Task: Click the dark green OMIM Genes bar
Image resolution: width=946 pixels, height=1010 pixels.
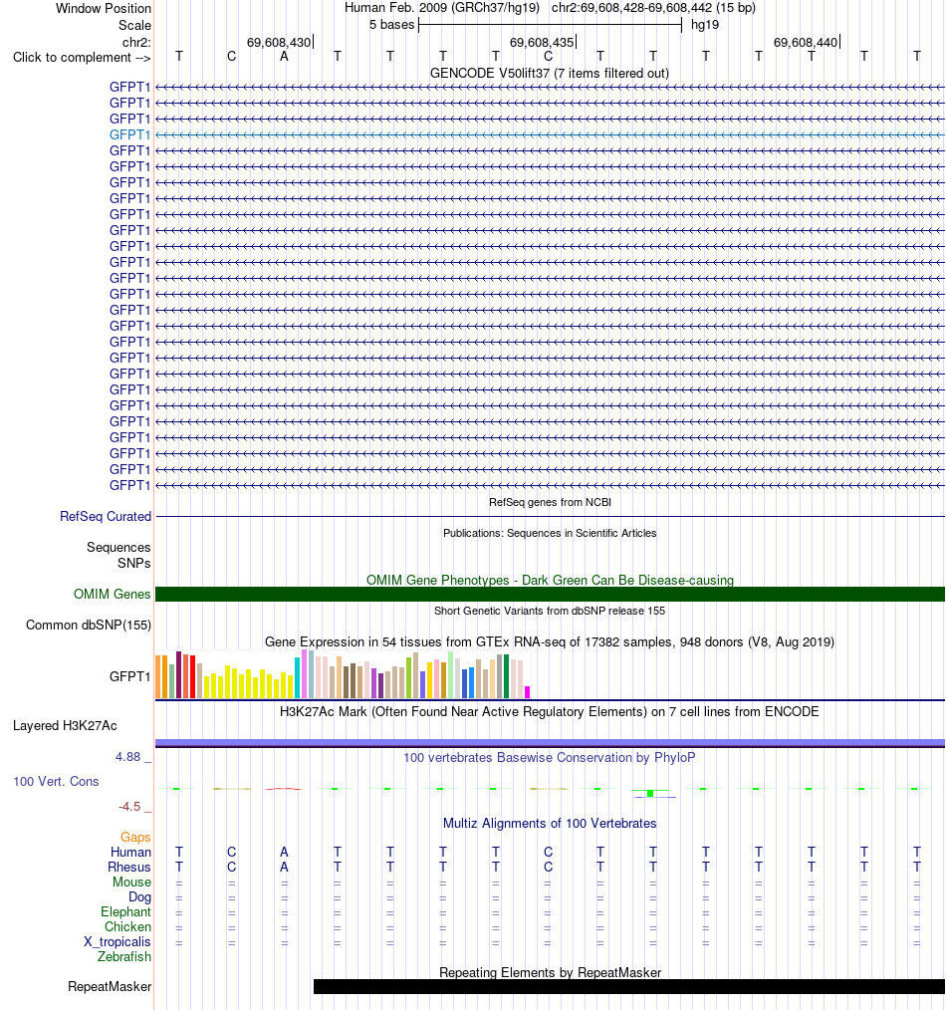Action: (550, 594)
